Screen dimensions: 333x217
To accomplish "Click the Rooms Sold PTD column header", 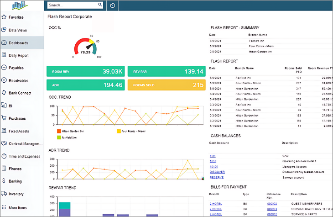I will pos(293,70).
